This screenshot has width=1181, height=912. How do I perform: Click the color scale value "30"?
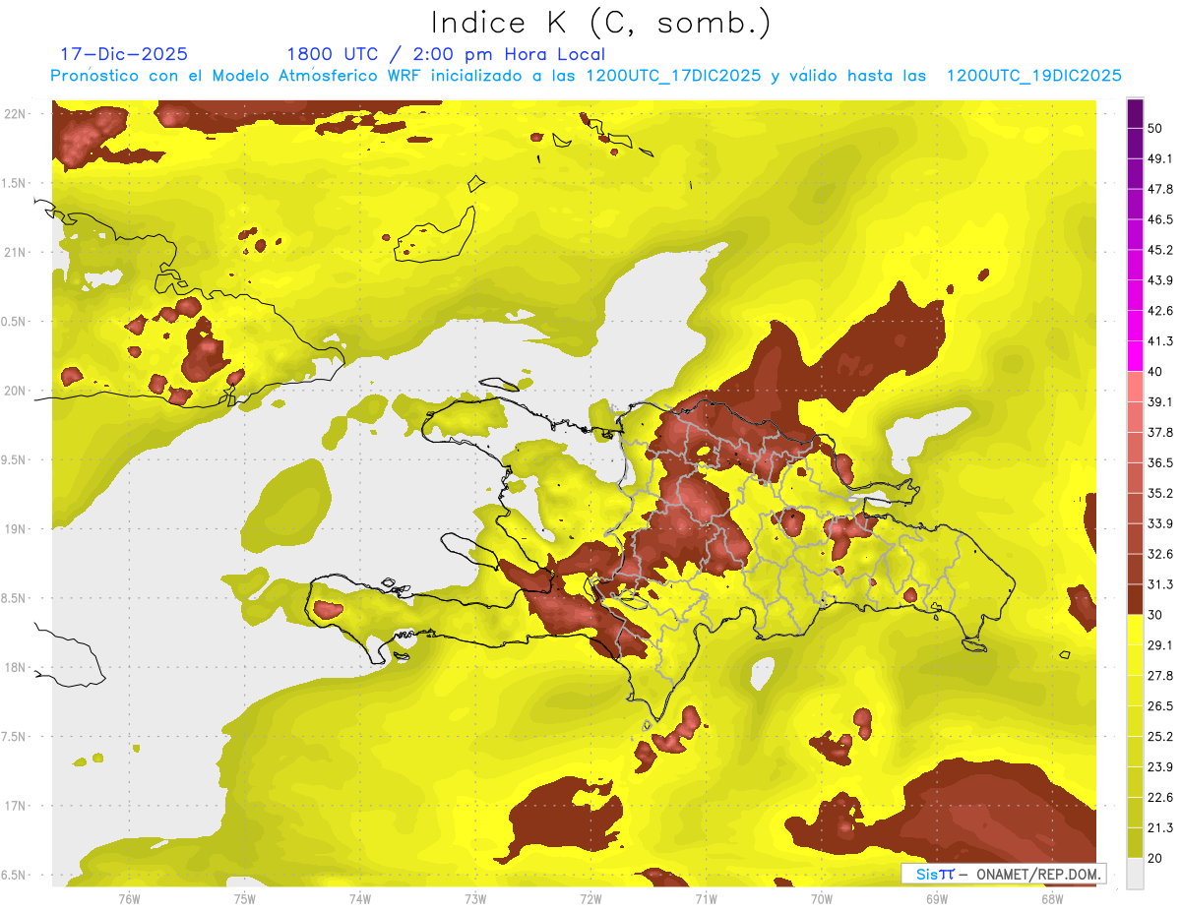[x=1155, y=615]
